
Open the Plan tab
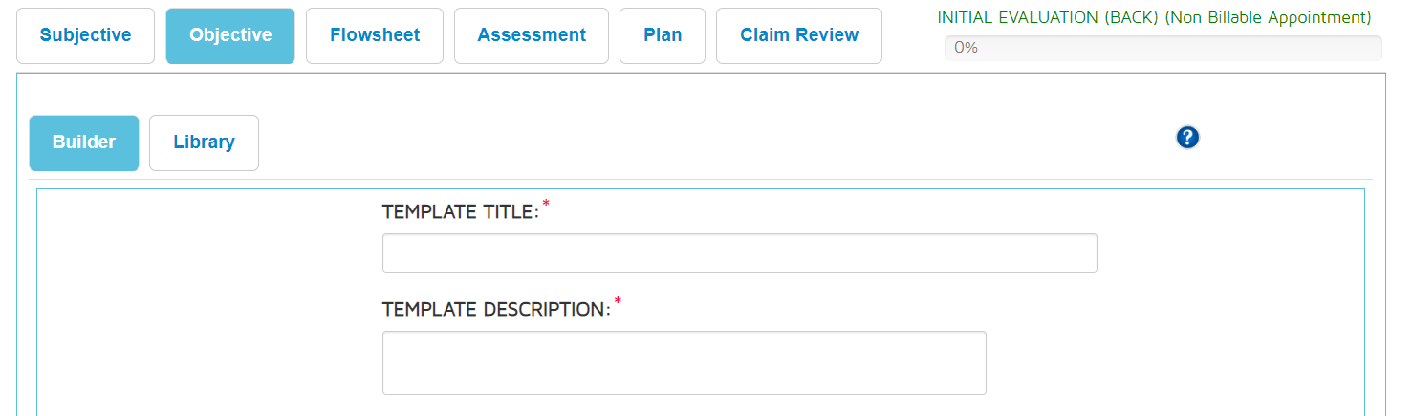click(x=663, y=35)
